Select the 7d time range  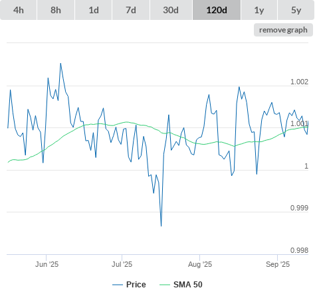[x=131, y=10]
